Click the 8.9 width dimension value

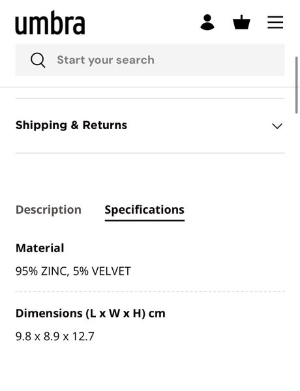click(52, 336)
